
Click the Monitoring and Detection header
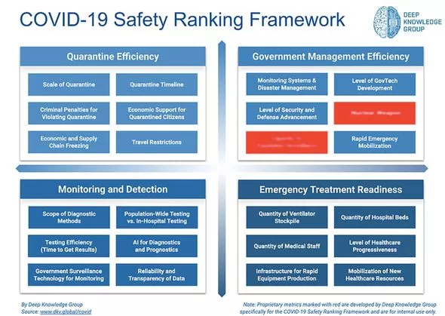point(112,189)
